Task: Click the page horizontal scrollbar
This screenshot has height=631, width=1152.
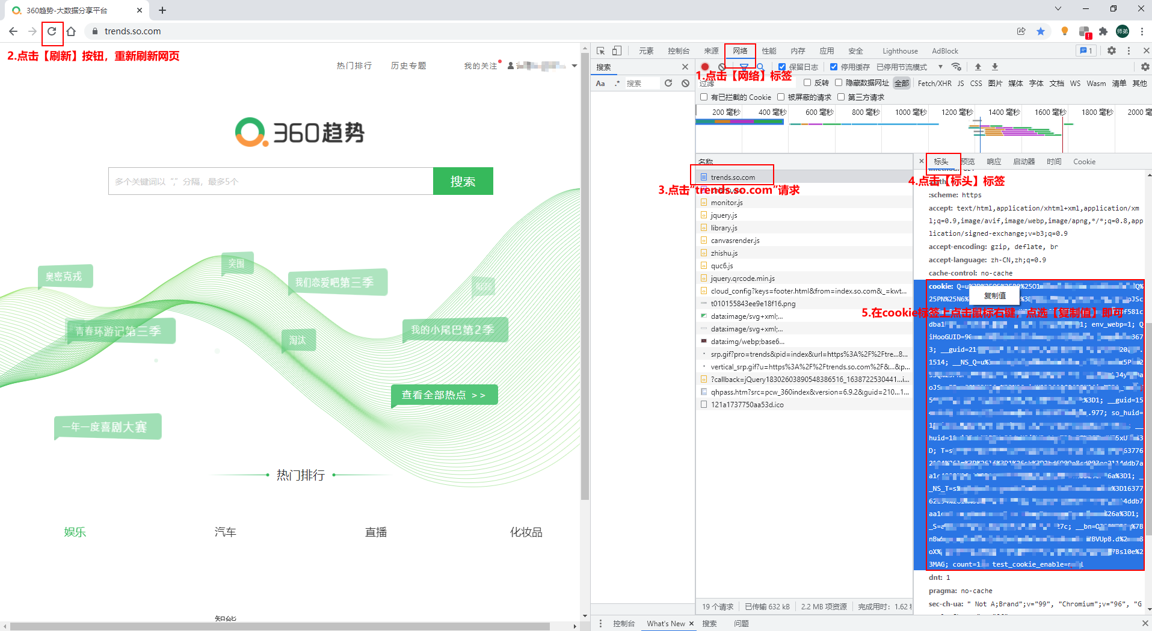Action: 280,626
